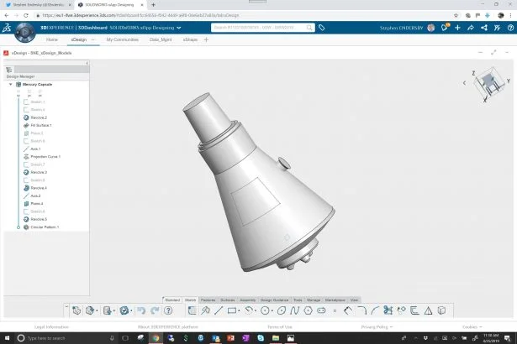Click the Help question mark icon
This screenshot has height=344, width=517.
coord(168,310)
